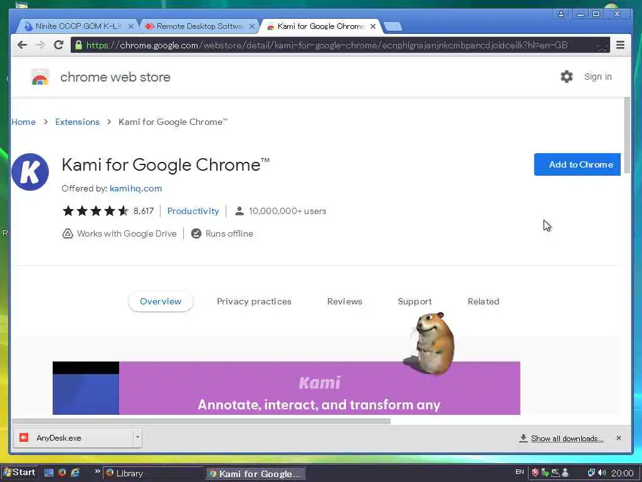Open the Productivity category link

pos(193,211)
